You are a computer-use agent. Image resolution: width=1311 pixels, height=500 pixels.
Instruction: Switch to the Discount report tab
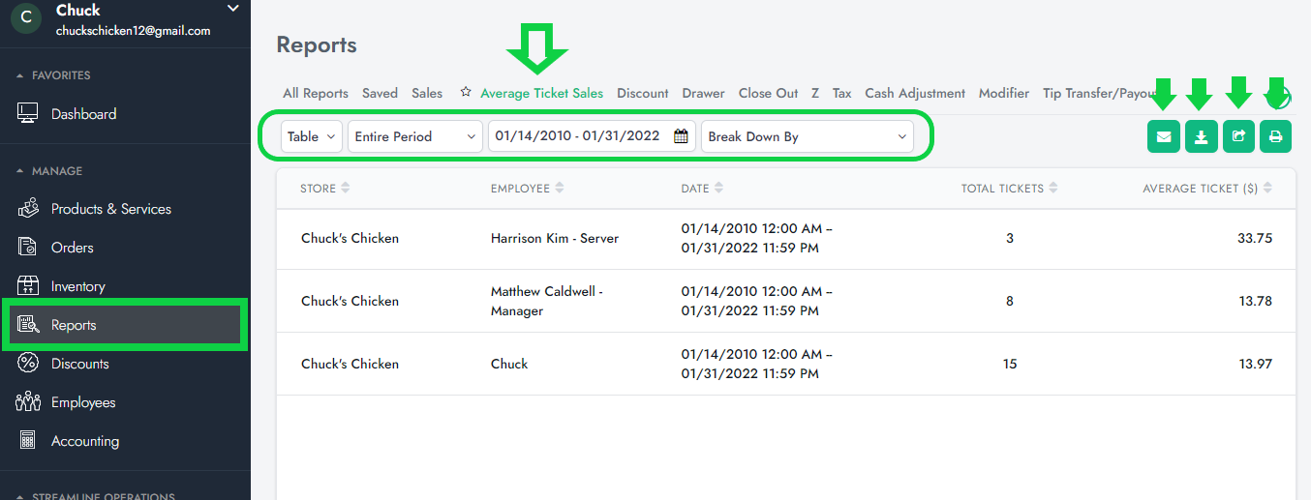642,93
